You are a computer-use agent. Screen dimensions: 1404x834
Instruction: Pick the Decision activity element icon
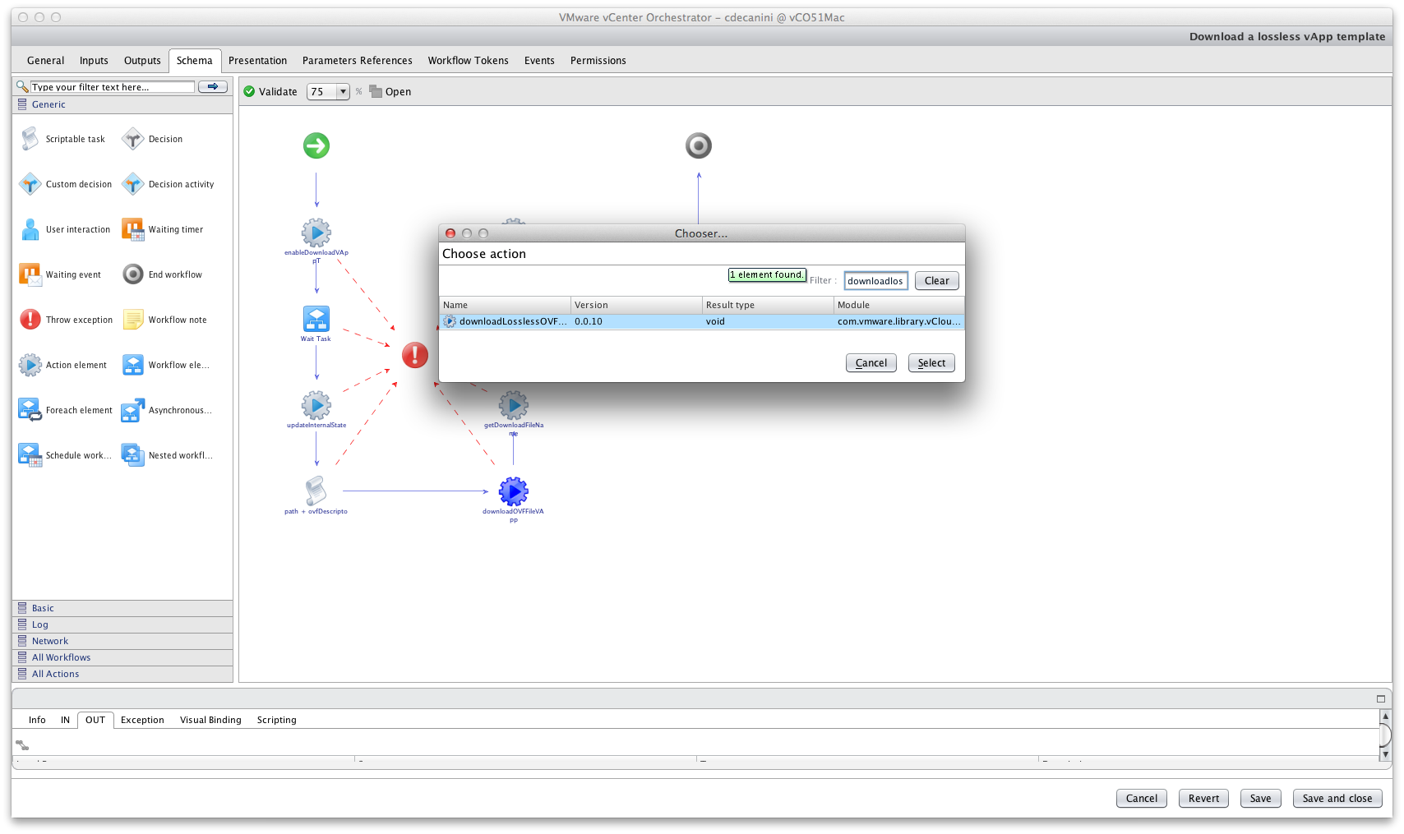(x=132, y=184)
